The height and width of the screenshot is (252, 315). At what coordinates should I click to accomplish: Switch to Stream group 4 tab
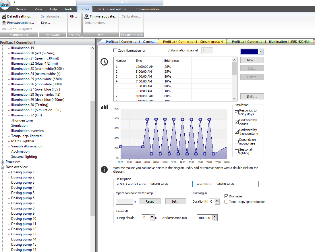pyautogui.click(x=193, y=42)
